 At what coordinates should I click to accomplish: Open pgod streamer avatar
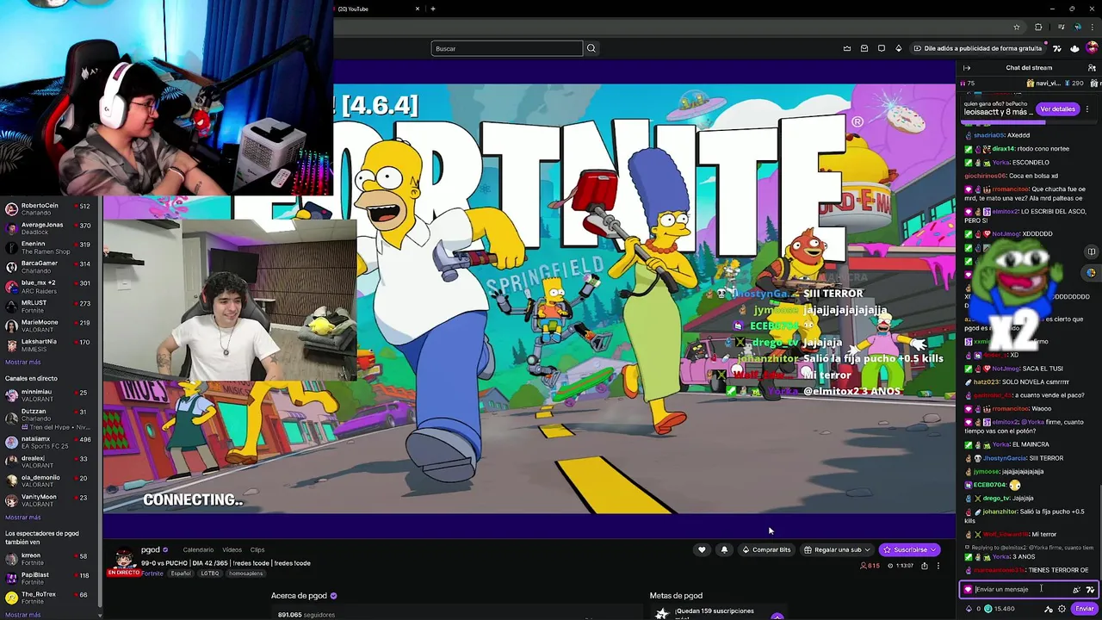pos(124,557)
